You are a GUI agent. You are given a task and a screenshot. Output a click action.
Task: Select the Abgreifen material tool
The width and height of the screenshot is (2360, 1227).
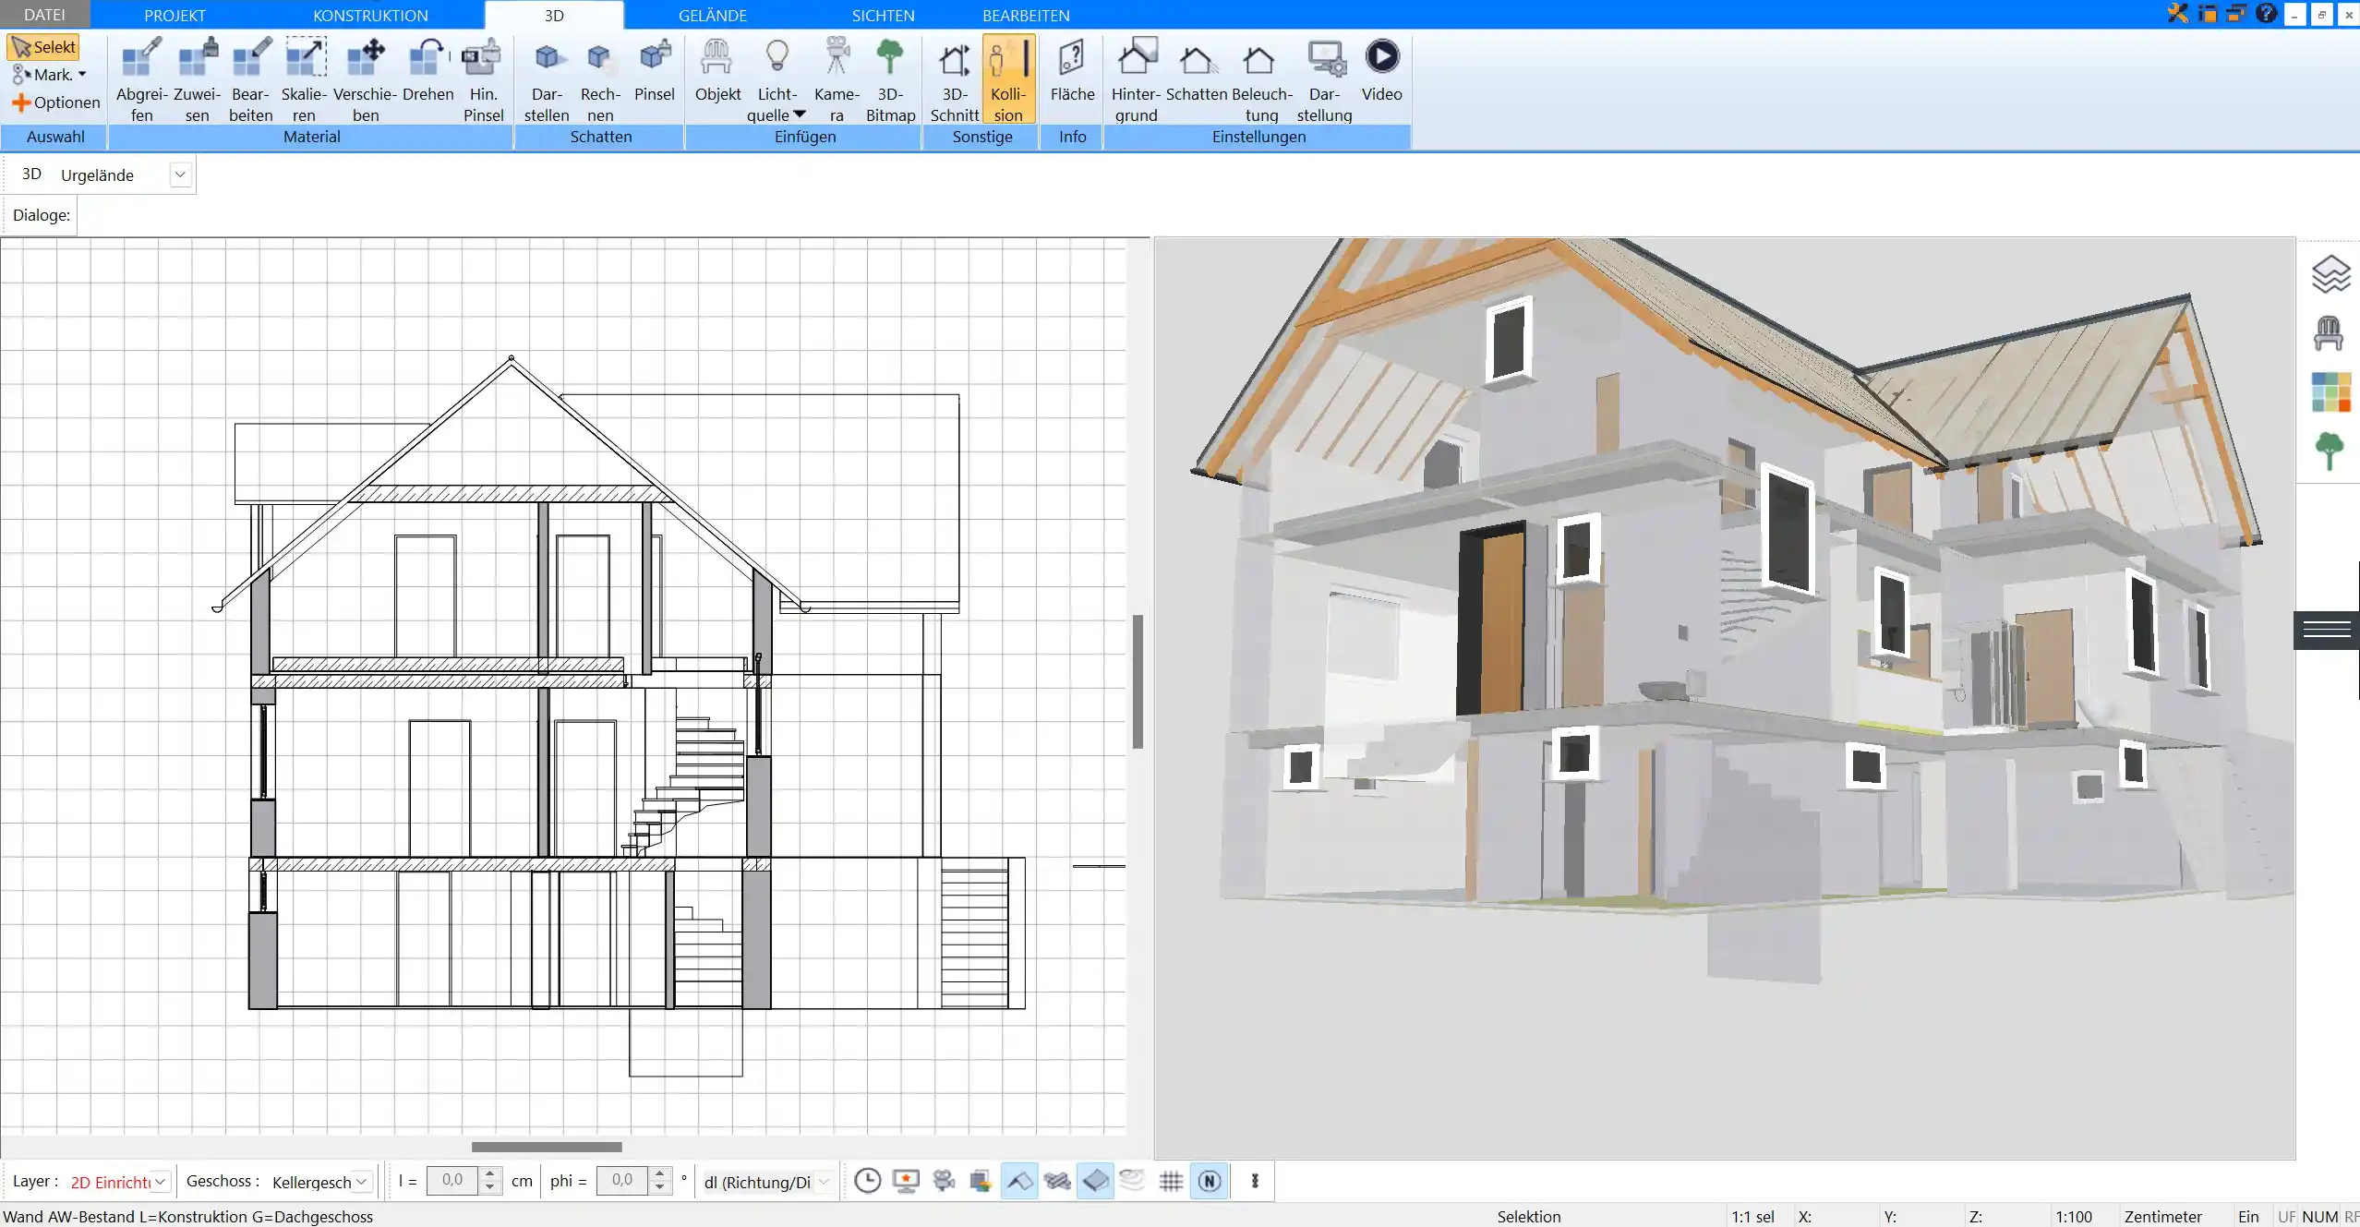pos(141,79)
